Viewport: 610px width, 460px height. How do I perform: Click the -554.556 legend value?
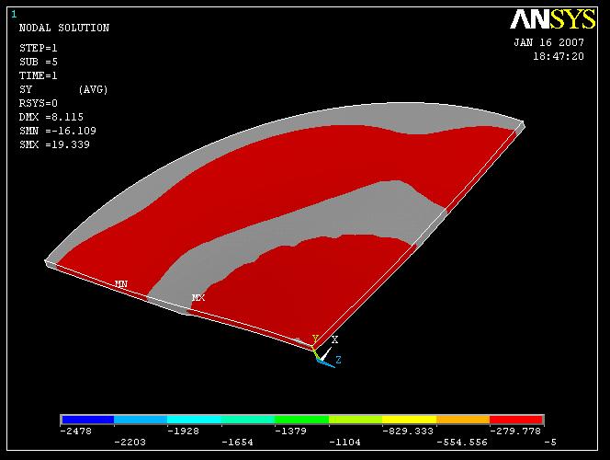pyautogui.click(x=462, y=443)
